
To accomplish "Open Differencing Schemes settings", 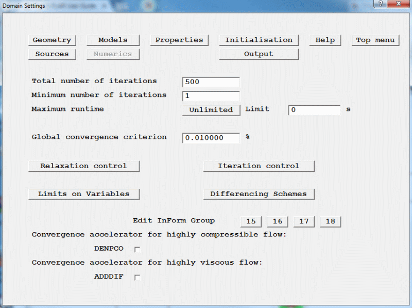I will (259, 194).
